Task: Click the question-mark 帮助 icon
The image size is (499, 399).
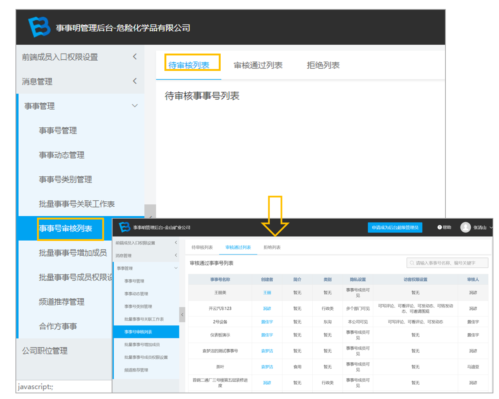Action: coord(439,227)
